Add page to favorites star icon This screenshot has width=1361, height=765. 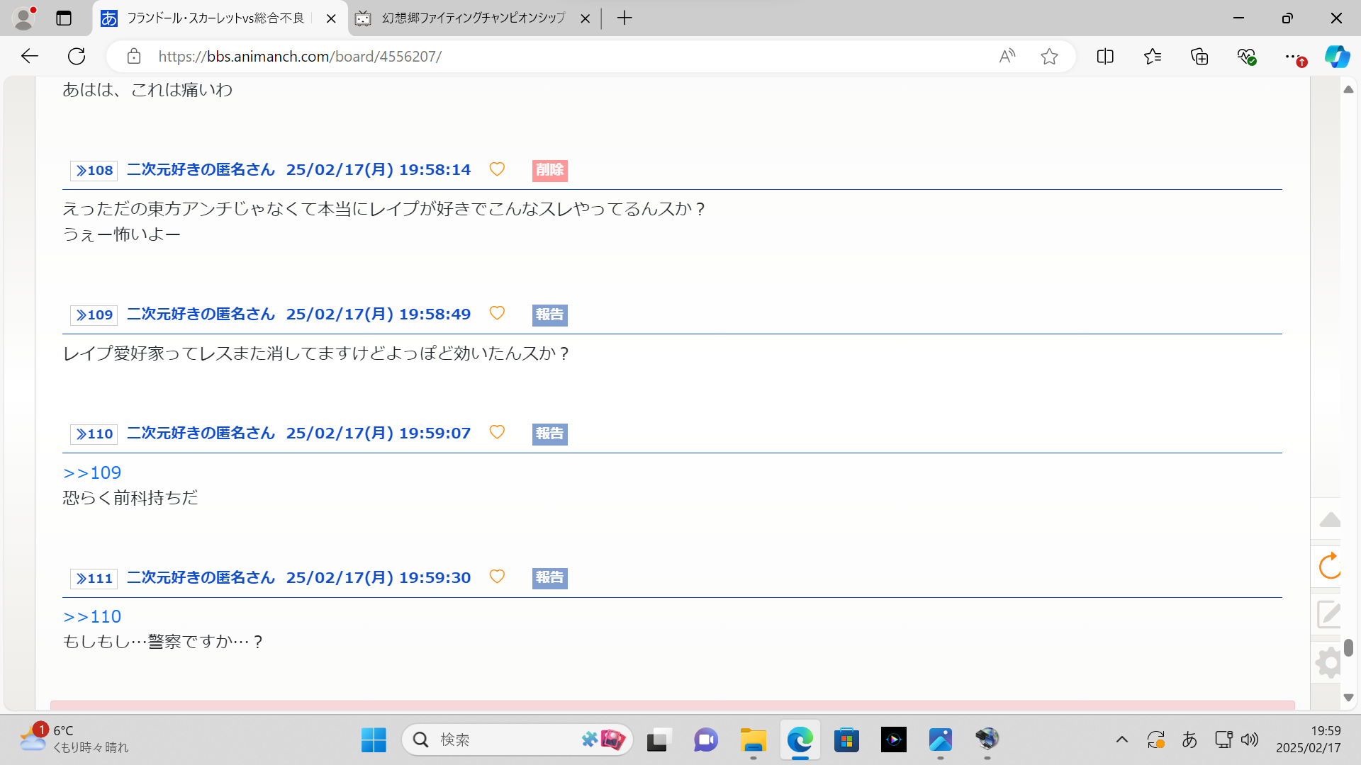tap(1049, 57)
